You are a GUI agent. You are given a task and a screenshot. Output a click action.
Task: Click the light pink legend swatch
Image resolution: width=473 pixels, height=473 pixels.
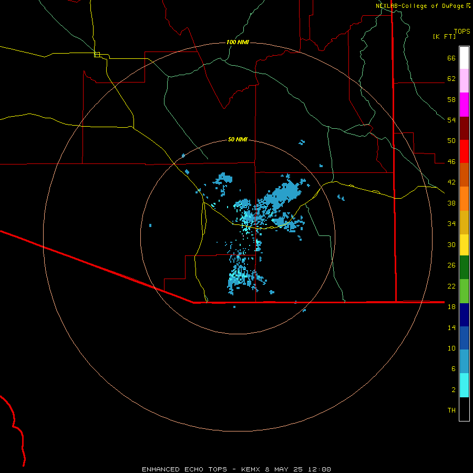464,80
